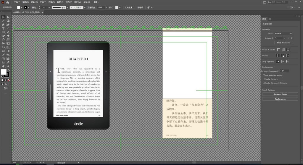Select the Selection (black arrow) tool
This screenshot has height=165, width=303.
[x=3, y=17]
